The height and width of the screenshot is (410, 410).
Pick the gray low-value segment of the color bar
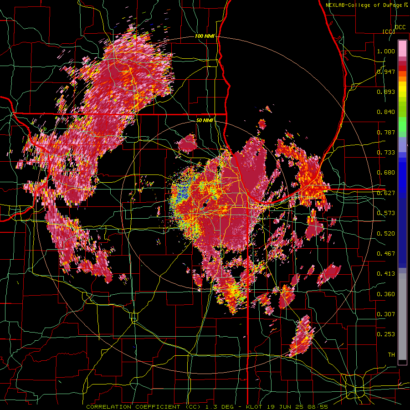(402, 317)
